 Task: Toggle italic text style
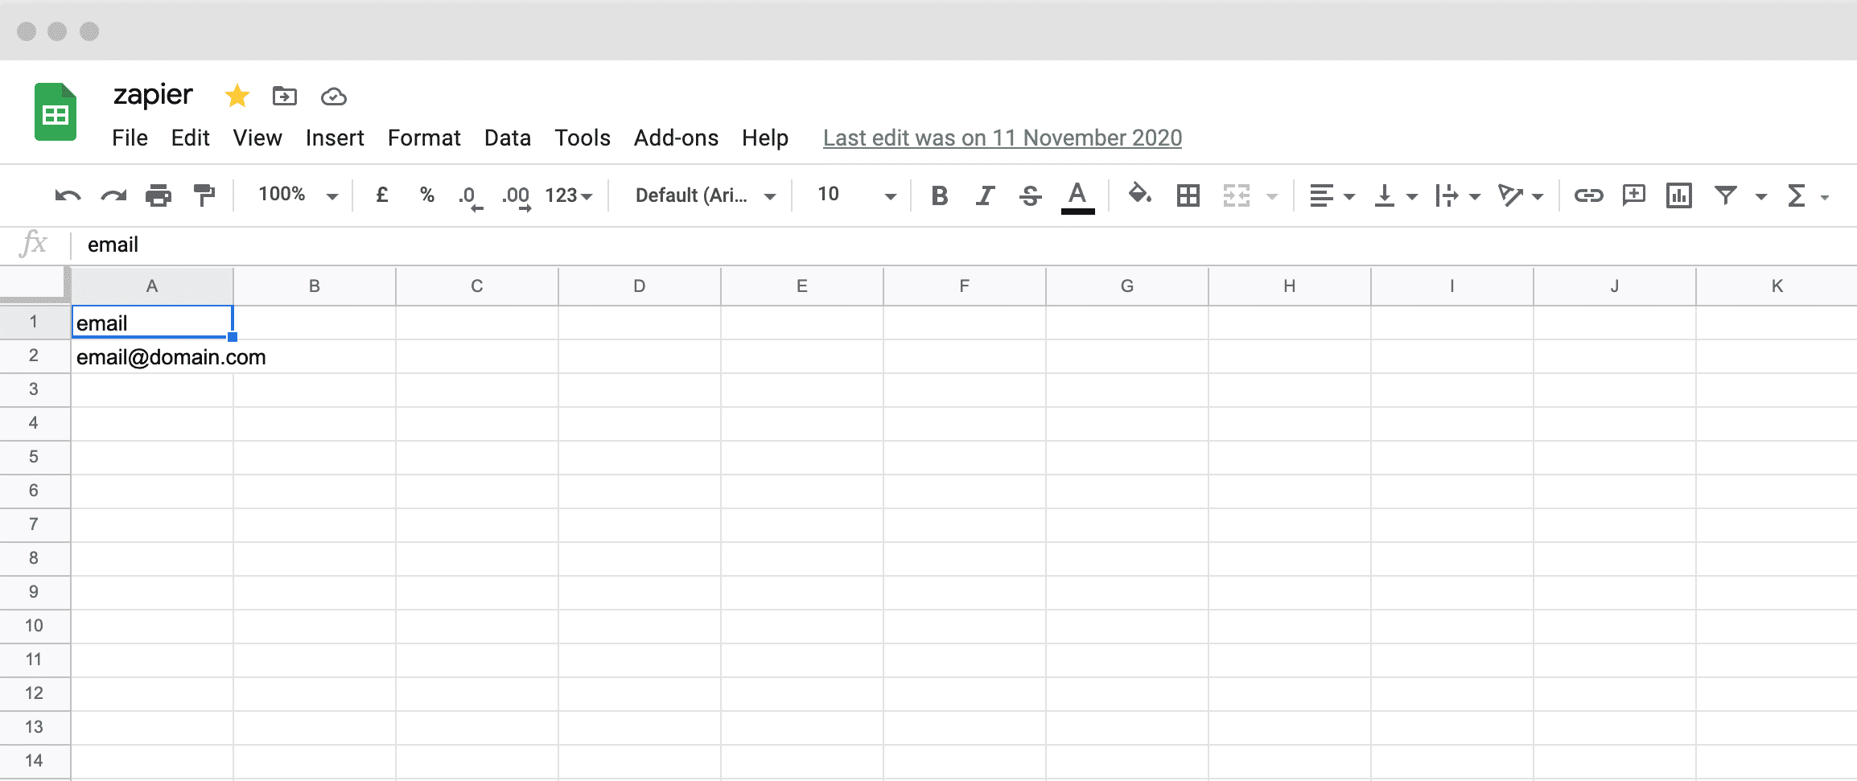[x=985, y=195]
